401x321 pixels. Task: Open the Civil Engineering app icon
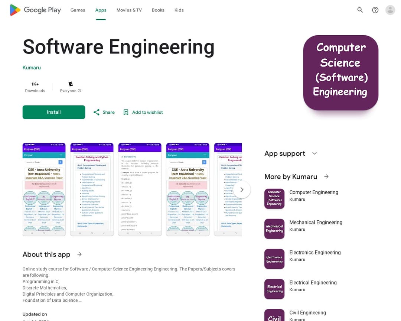pyautogui.click(x=274, y=315)
